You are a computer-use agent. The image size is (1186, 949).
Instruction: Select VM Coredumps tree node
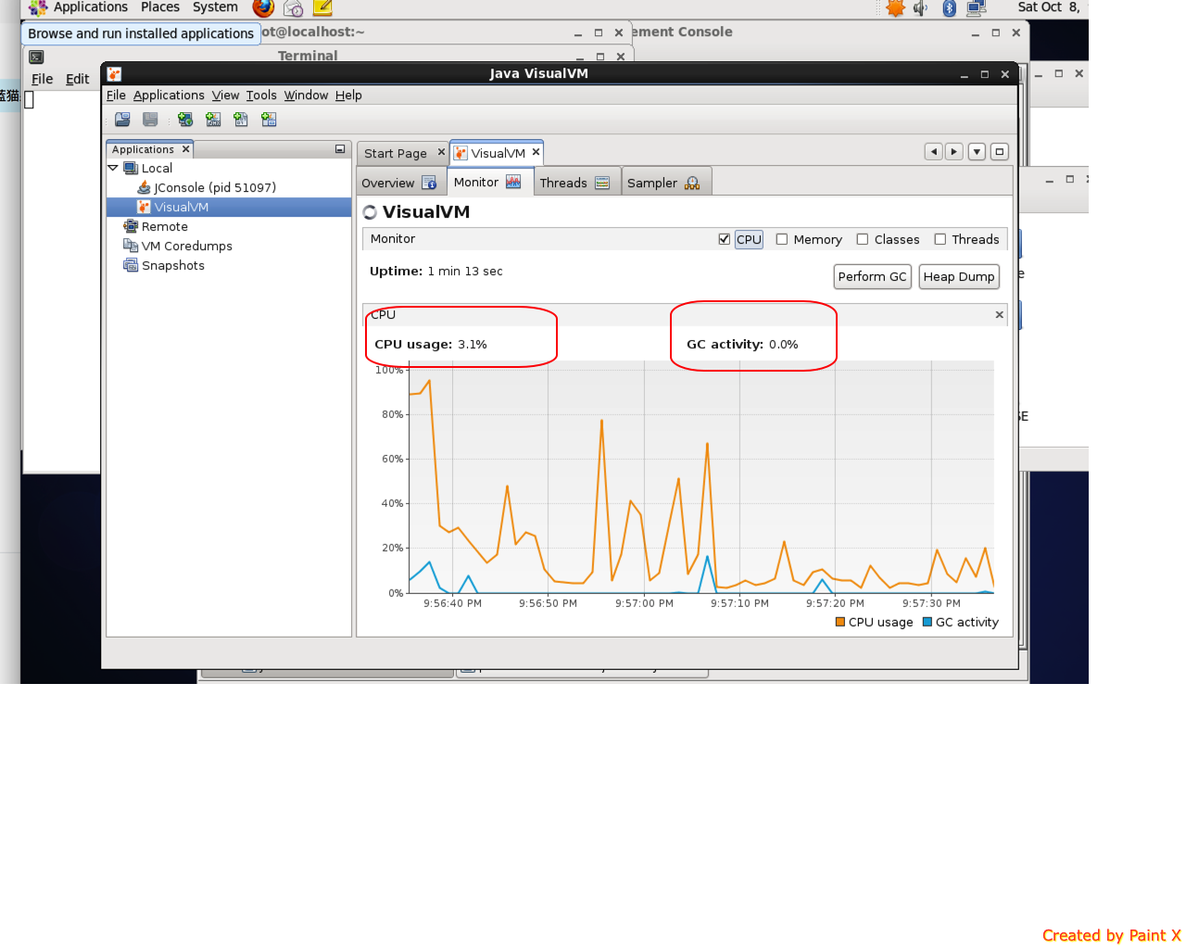pos(187,246)
